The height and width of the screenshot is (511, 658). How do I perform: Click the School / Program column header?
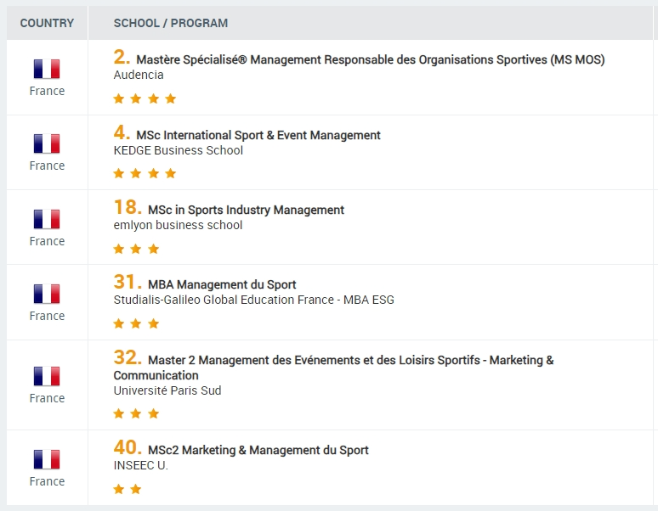171,23
